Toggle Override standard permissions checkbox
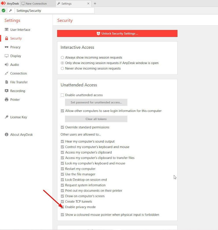The width and height of the screenshot is (218, 230). (62, 127)
